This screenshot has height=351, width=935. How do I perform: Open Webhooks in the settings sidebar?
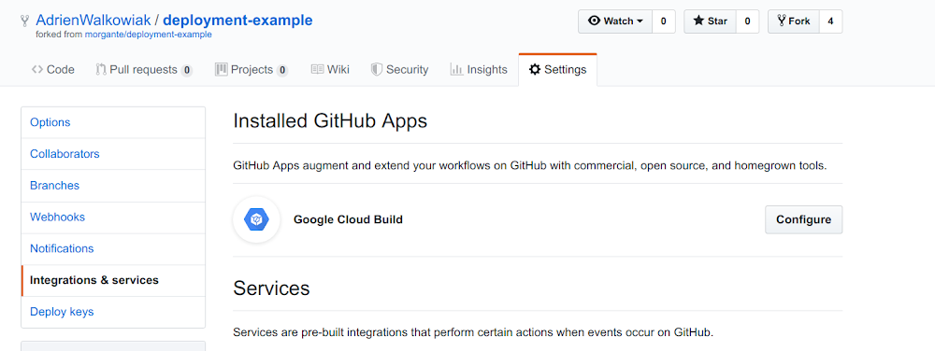point(113,218)
